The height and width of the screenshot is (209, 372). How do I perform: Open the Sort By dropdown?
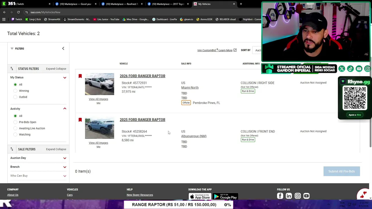point(257,50)
